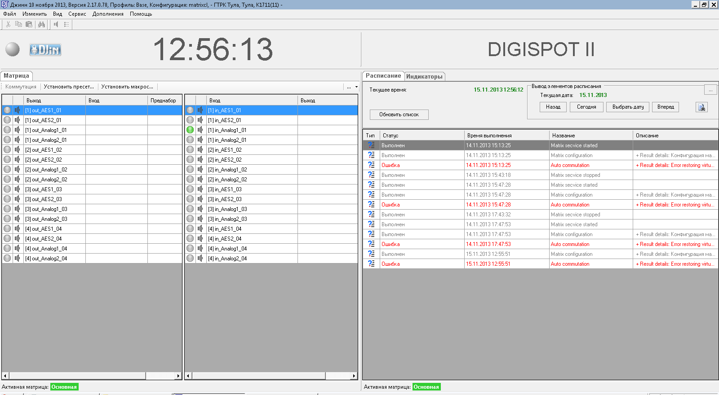Screen dimensions: 719x395
Task: Click the Paste clipboard toolbar icon
Action: pos(29,24)
